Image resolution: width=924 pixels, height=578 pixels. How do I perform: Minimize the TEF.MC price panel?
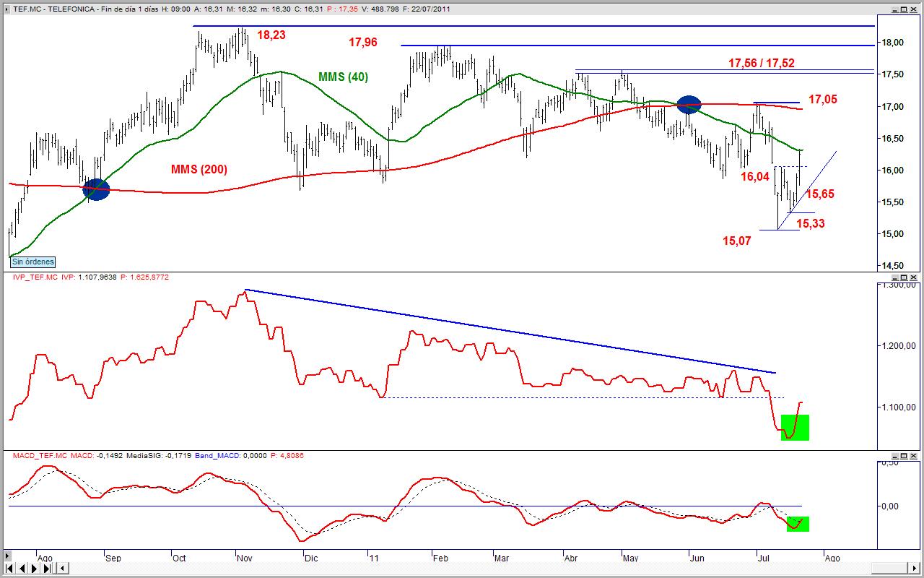[894, 9]
